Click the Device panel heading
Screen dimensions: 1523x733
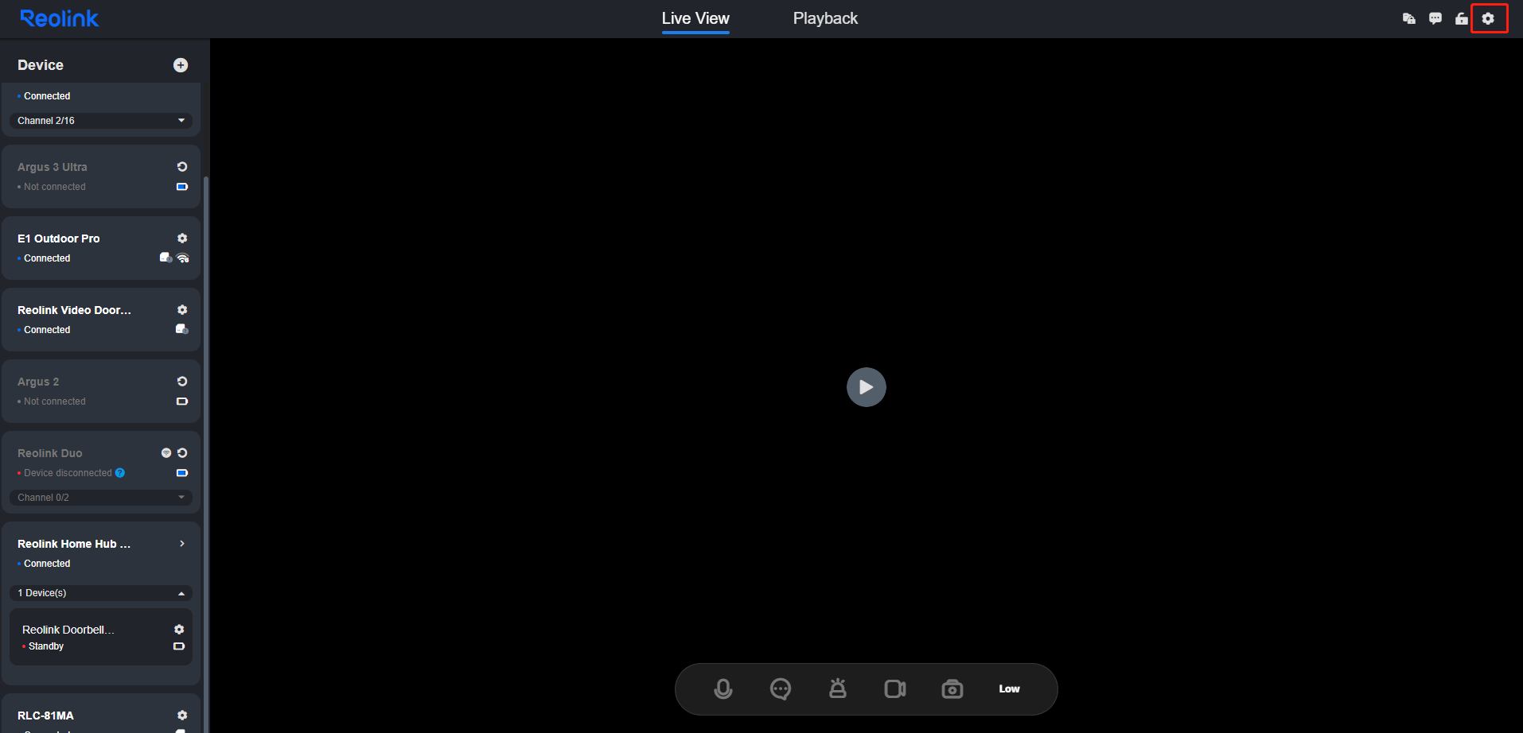coord(41,65)
